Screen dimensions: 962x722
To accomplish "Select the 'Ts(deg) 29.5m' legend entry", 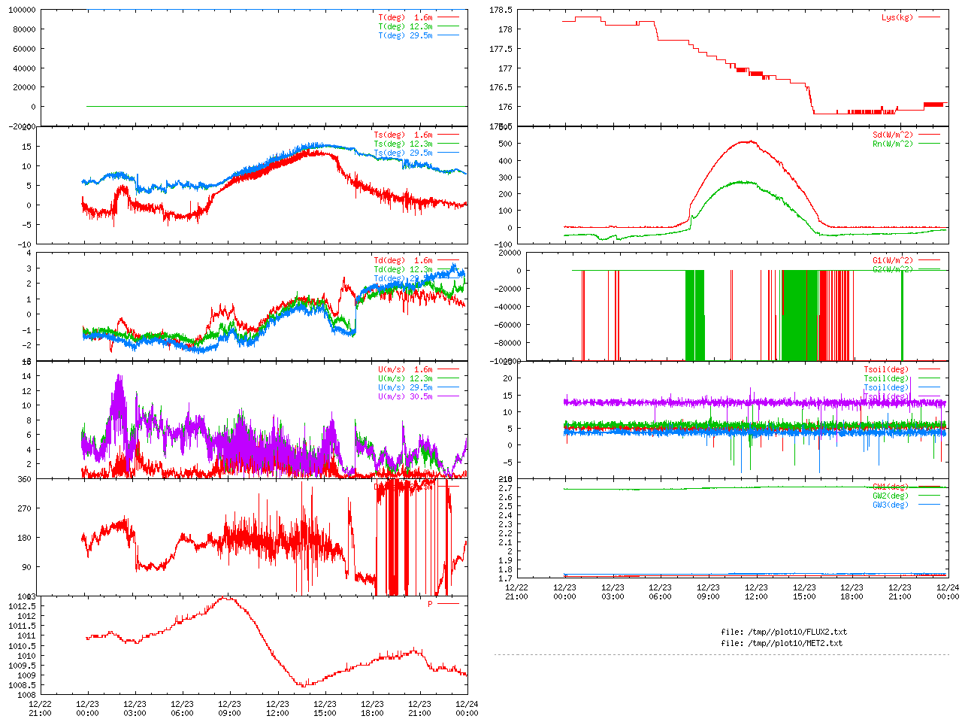I will tap(403, 153).
